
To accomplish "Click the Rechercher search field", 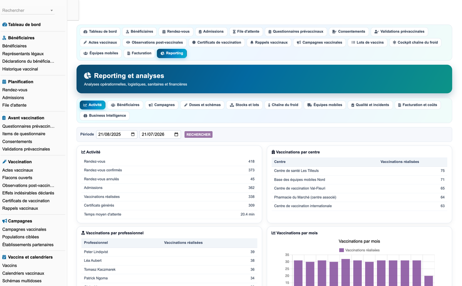I will point(27,10).
